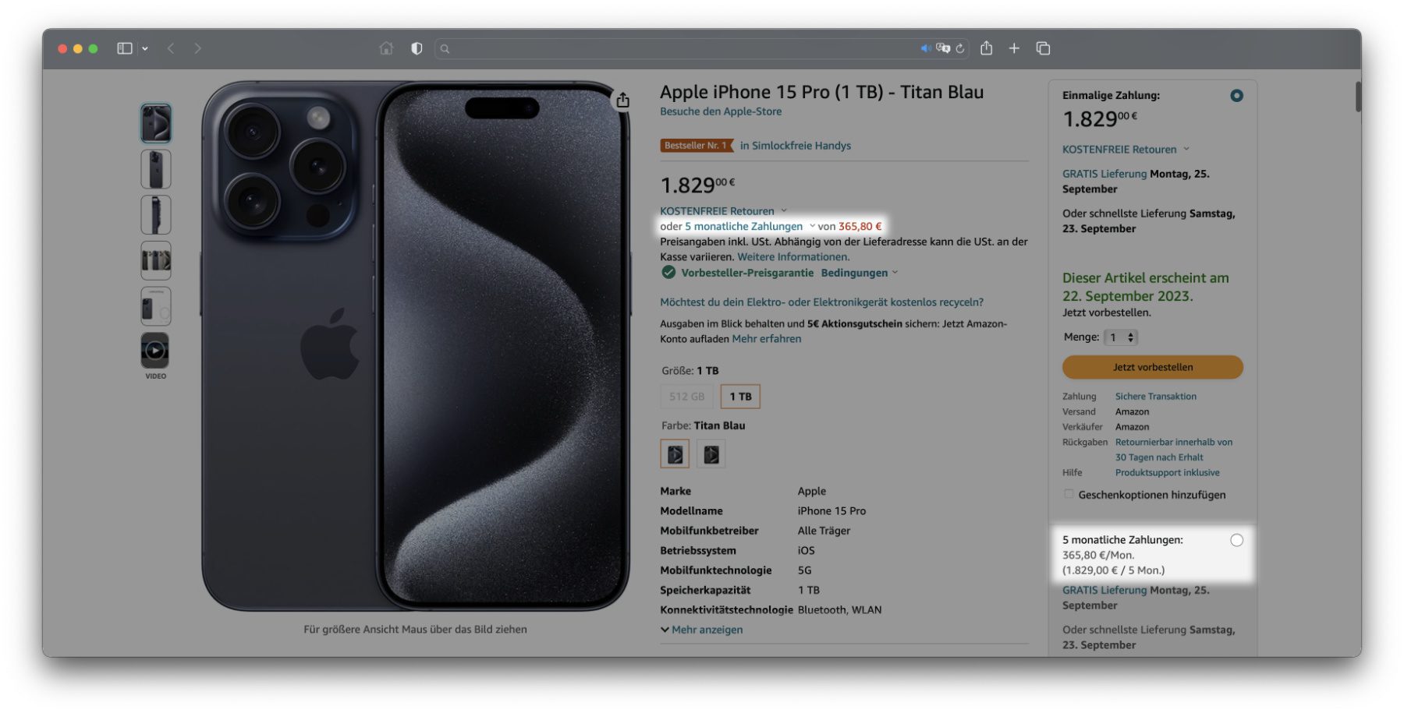Click share icon on product image

click(x=622, y=100)
